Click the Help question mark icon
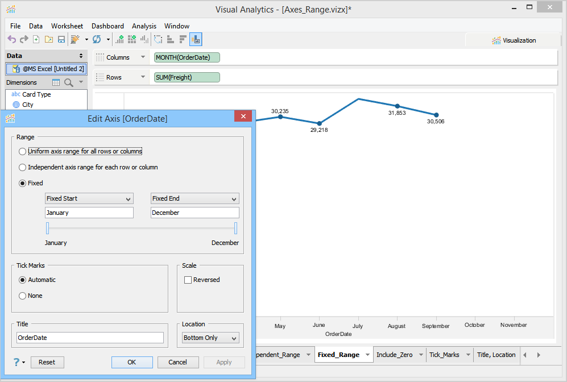 click(x=16, y=362)
